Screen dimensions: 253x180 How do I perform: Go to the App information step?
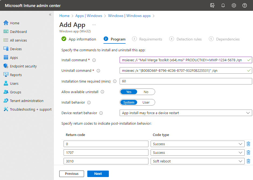click(79, 39)
